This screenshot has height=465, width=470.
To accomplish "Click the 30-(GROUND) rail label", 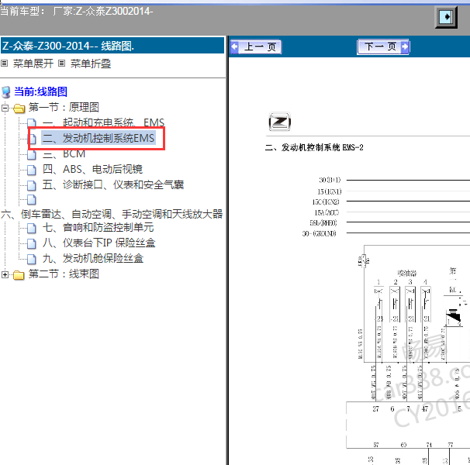I will tap(320, 233).
